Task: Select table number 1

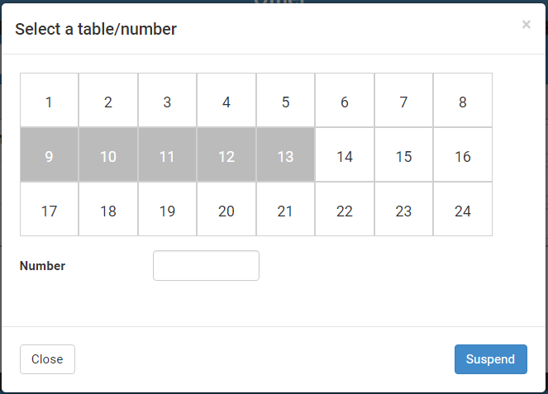Action: click(x=50, y=102)
